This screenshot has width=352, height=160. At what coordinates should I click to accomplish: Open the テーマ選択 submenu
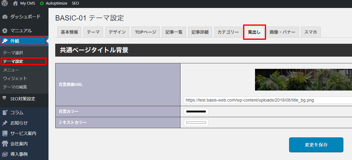[13, 53]
